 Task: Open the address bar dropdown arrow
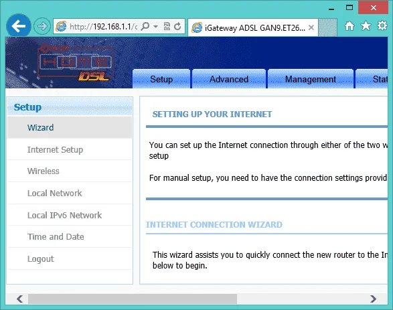coord(155,26)
